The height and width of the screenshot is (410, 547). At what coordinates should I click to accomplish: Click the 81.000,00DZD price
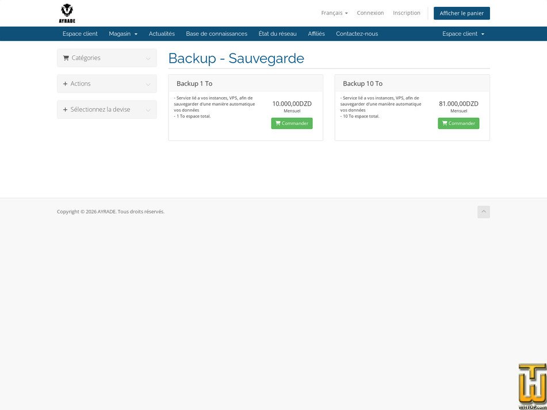[459, 104]
